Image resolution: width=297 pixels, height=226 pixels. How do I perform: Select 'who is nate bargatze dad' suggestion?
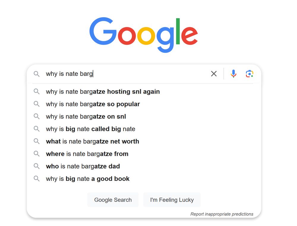pos(83,166)
